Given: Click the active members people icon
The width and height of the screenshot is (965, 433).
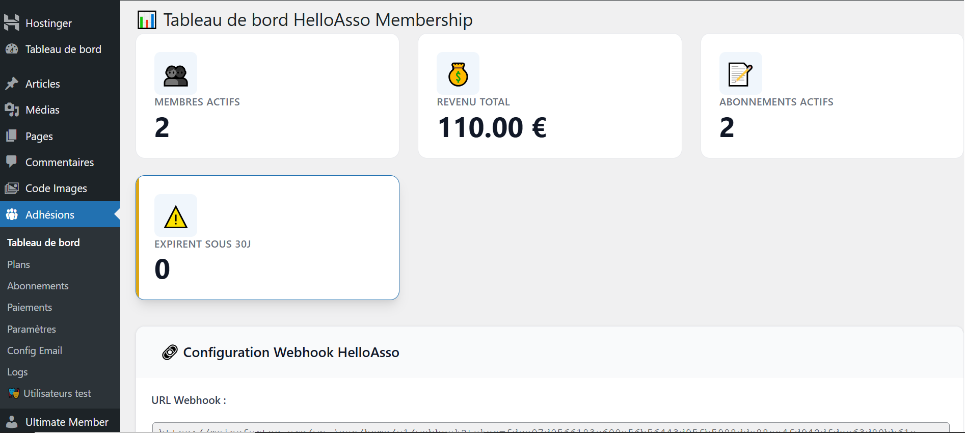Looking at the screenshot, I should 176,75.
